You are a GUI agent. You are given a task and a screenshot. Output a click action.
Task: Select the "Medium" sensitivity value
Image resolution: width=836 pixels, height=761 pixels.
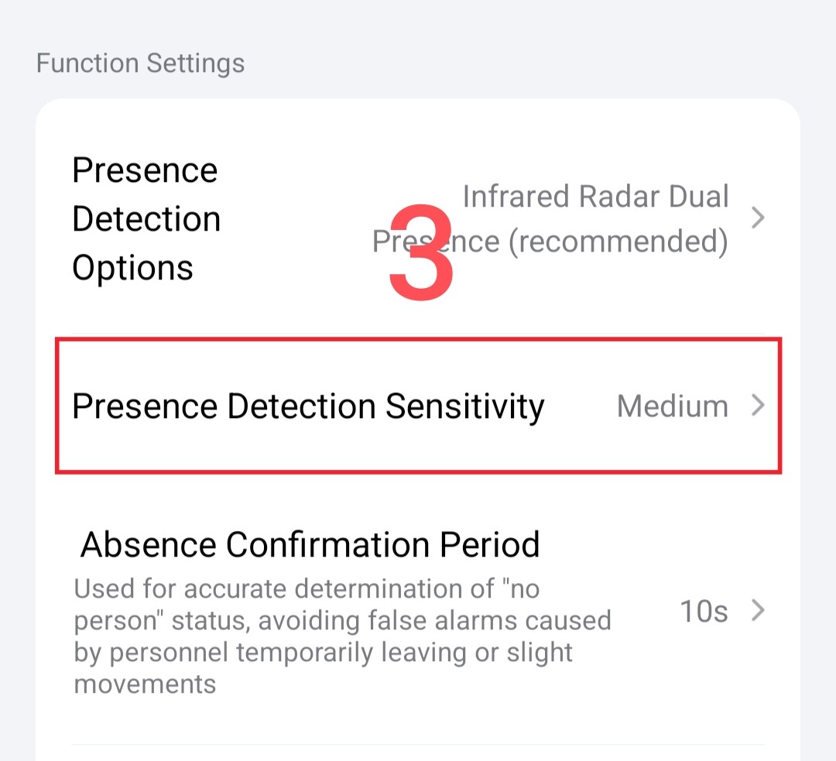672,406
